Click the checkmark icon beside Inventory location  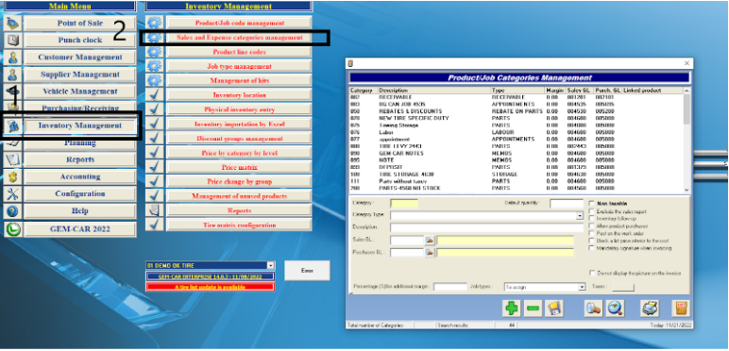click(x=154, y=95)
